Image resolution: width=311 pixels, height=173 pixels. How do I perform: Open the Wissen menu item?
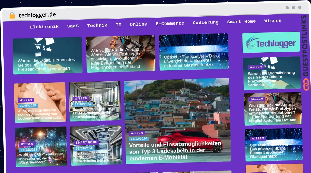pyautogui.click(x=273, y=21)
